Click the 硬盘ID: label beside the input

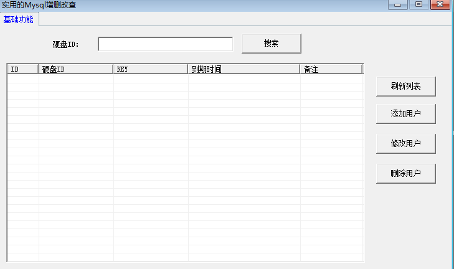[66, 44]
